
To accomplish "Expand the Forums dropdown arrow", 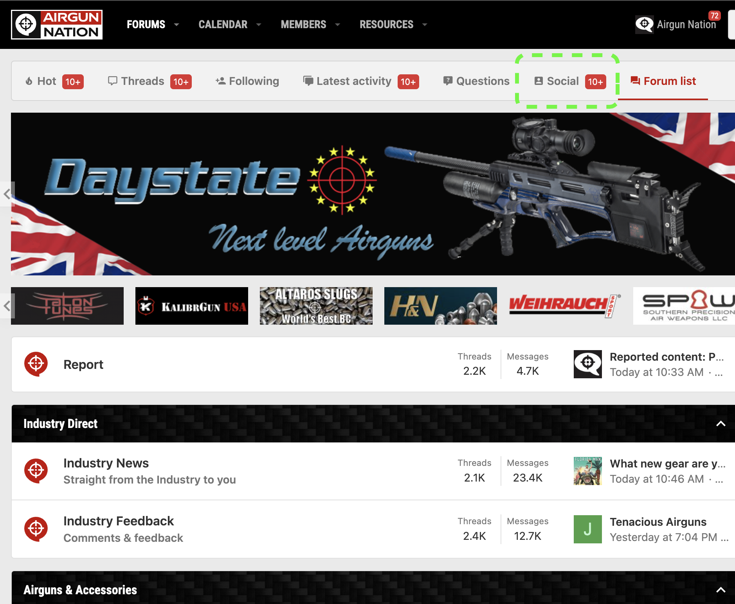I will [x=177, y=24].
